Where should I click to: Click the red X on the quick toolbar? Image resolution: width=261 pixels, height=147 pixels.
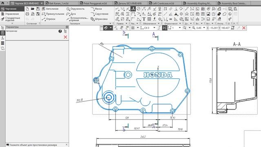click(244, 28)
